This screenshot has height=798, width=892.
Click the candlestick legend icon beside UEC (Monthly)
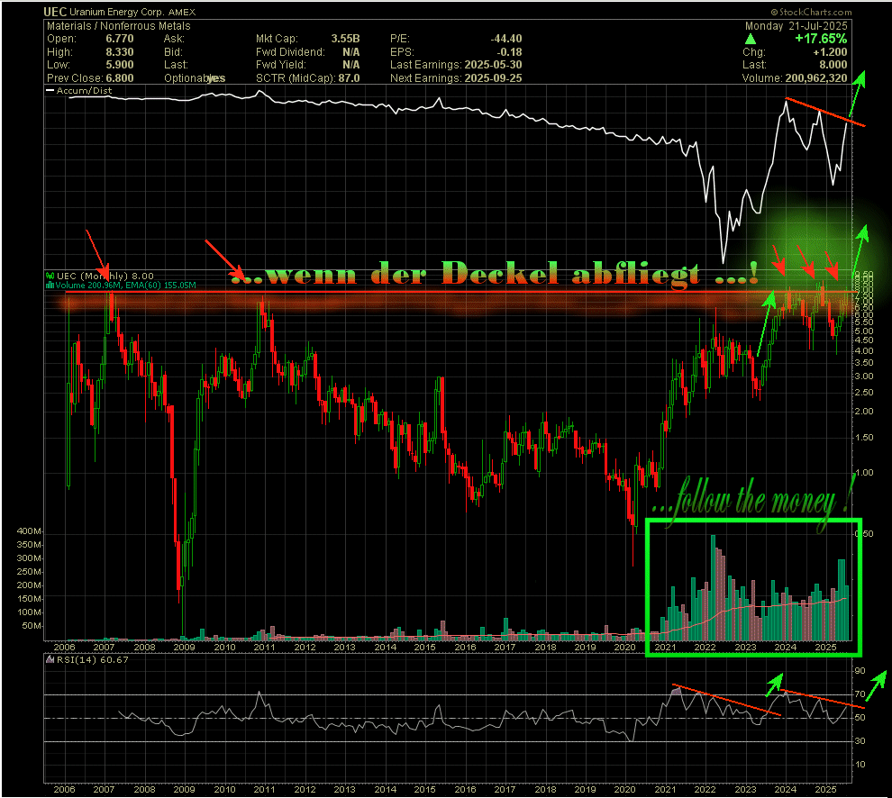point(50,277)
